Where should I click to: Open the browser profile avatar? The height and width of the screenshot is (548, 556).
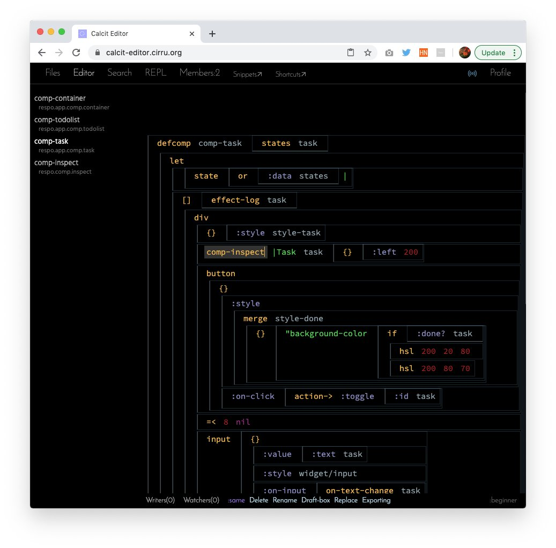464,53
